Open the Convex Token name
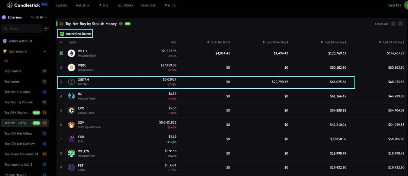Viewport: 408px width, 176px height. click(x=86, y=113)
